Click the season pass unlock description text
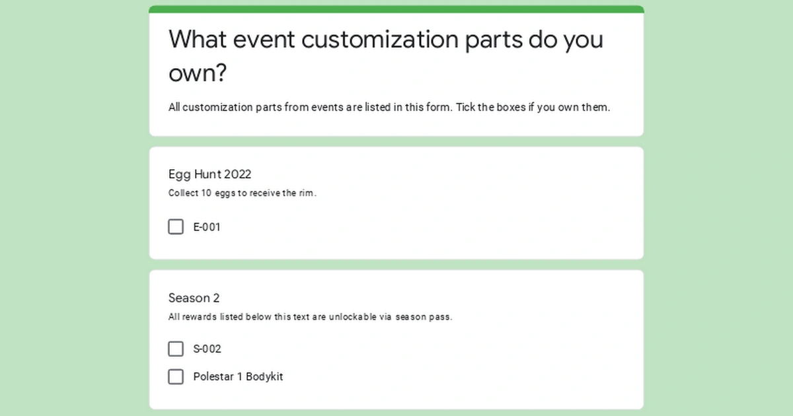The width and height of the screenshot is (793, 416). point(311,316)
